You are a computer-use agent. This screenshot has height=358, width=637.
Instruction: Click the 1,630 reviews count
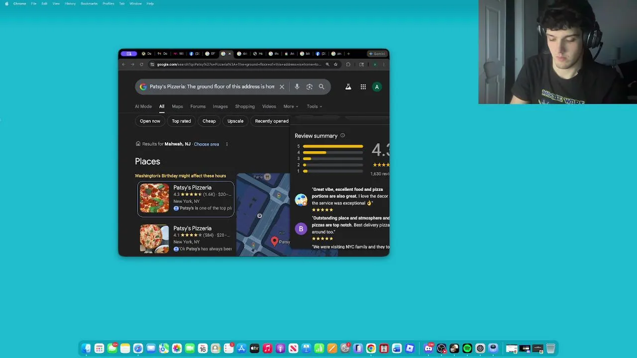pyautogui.click(x=380, y=174)
